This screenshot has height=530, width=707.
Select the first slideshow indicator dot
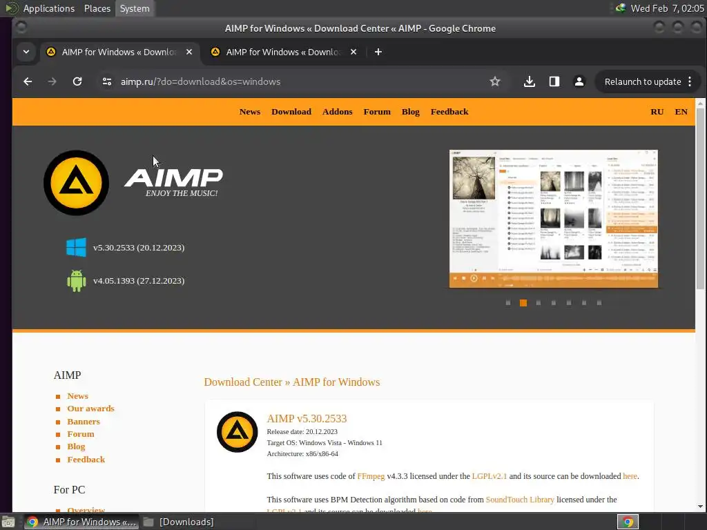pos(508,303)
